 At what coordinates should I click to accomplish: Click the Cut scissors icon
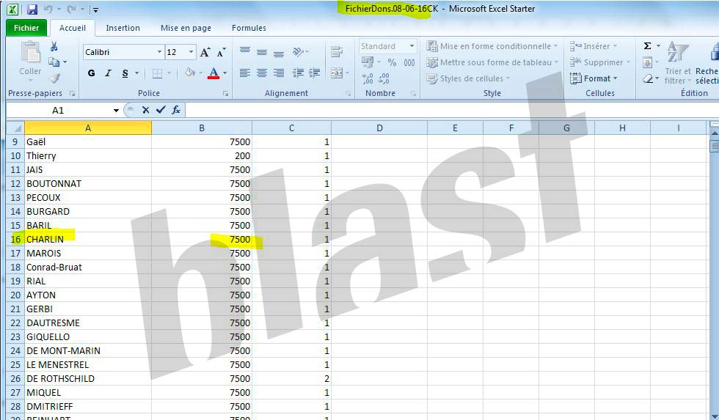point(54,46)
